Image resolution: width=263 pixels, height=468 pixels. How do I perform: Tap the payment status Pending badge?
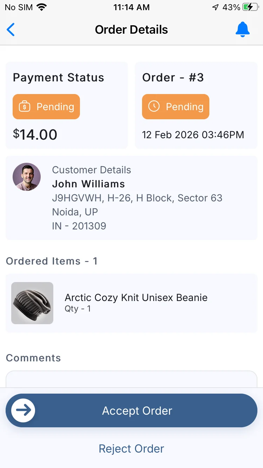click(x=47, y=107)
